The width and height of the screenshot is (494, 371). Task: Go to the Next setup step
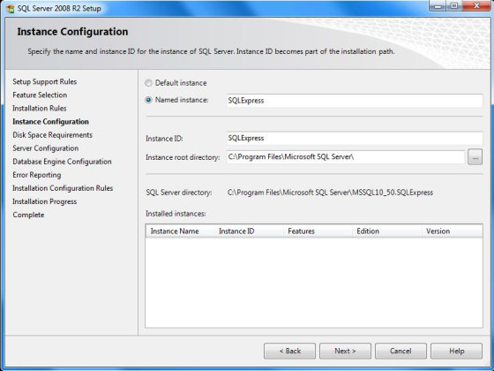click(345, 351)
